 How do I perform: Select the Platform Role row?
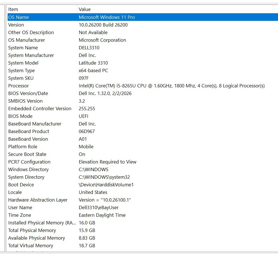coord(143,147)
